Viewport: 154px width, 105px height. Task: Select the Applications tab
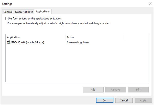(43, 11)
